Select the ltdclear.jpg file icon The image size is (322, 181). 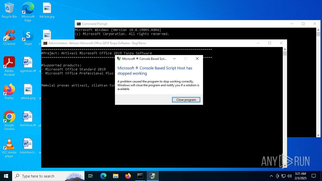click(47, 11)
